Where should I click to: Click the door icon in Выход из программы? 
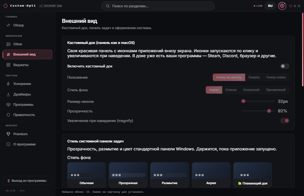(x=9, y=181)
